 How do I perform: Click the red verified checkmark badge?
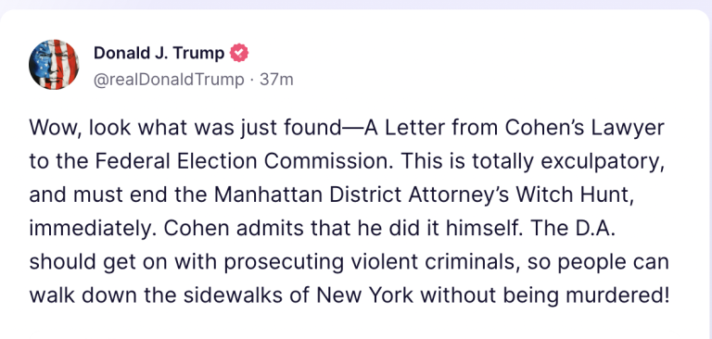click(x=239, y=54)
